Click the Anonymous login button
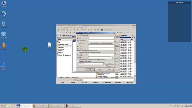Image resolution: width=192 pixels, height=108 pixels. point(101,43)
